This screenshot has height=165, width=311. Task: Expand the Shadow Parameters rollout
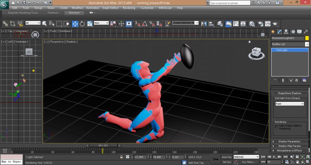coord(290,141)
